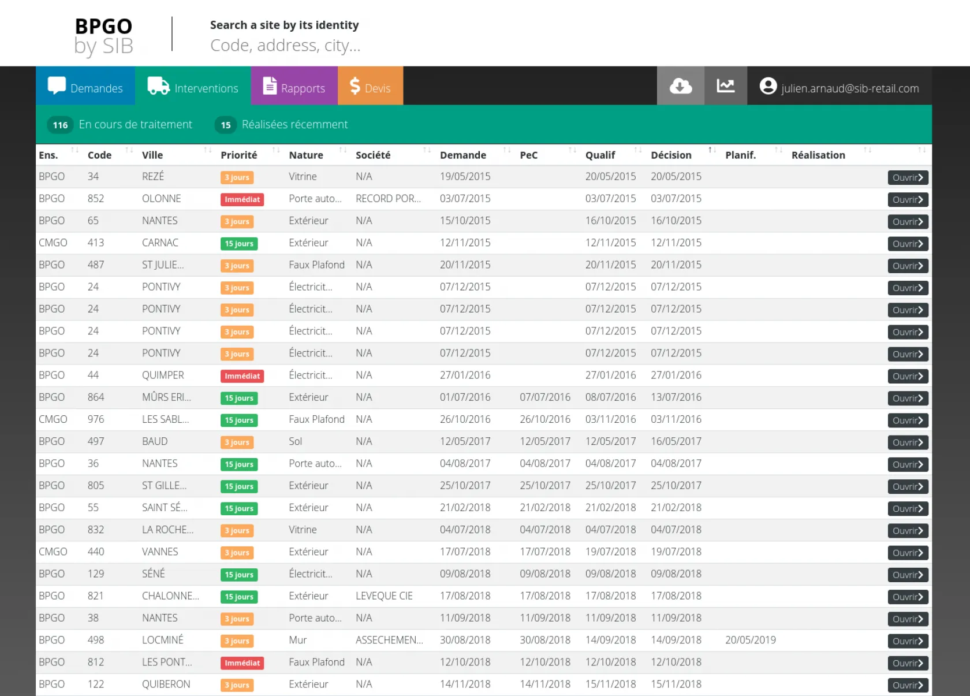Open the LOCMINÉ code 498 request
This screenshot has height=696, width=970.
[x=907, y=641]
